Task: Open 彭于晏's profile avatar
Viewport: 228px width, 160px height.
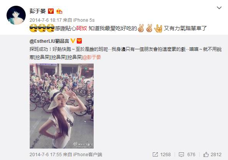Action: point(16,15)
